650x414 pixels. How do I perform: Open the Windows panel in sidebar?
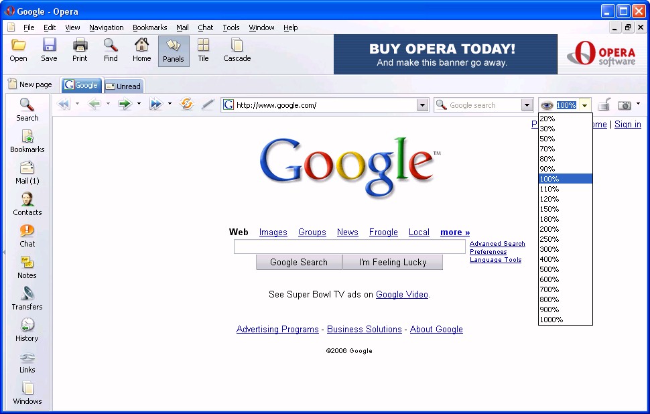click(x=27, y=393)
